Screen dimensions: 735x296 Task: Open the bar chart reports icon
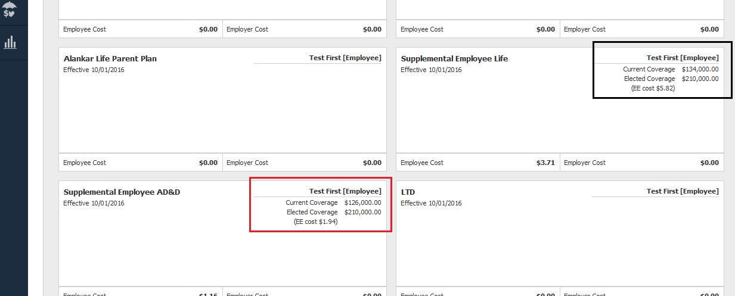click(10, 42)
